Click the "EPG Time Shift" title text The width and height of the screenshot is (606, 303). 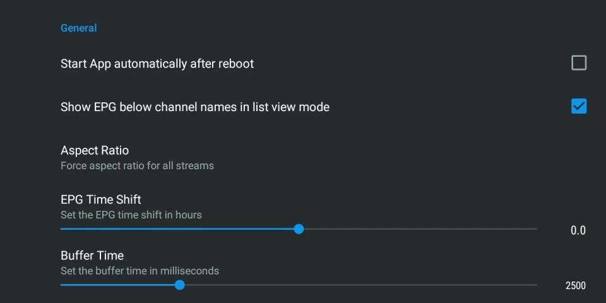(100, 200)
